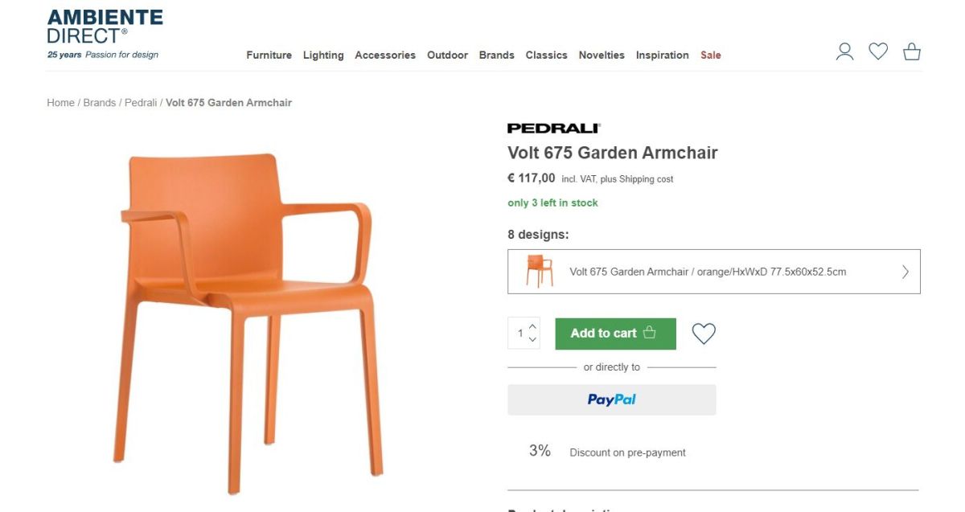The height and width of the screenshot is (512, 965).
Task: Click the Add to cart button
Action: [615, 334]
